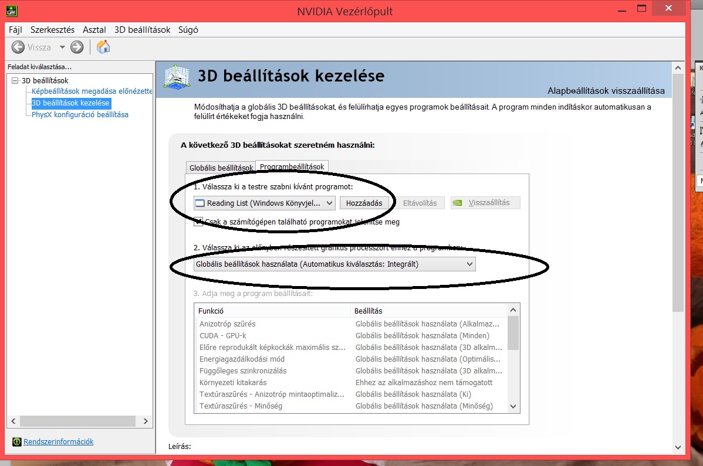Viewport: 703px width, 466px height.
Task: Maximize the NVIDIA Vezérlőpult window
Action: [641, 9]
